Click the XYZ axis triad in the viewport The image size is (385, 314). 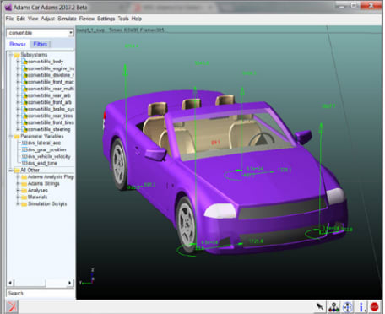pos(87,277)
